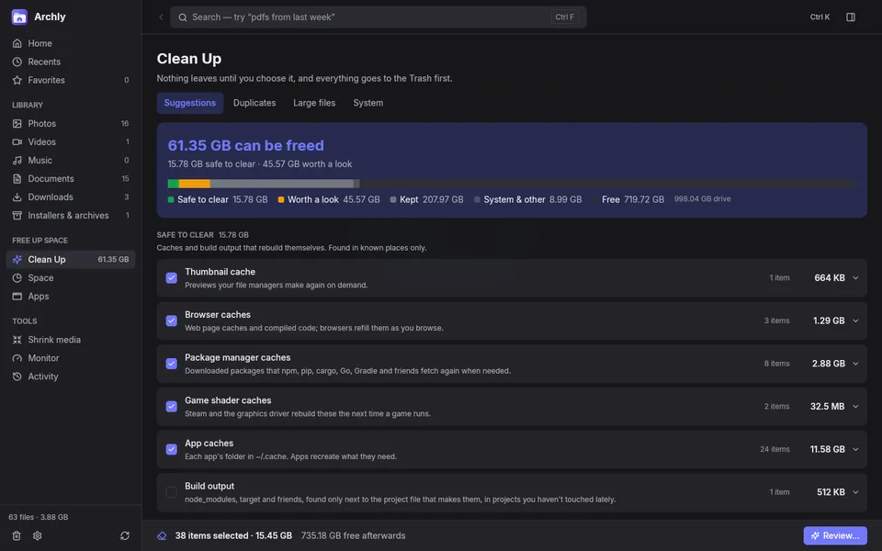The height and width of the screenshot is (551, 882).
Task: Switch to the System tab
Action: [367, 103]
